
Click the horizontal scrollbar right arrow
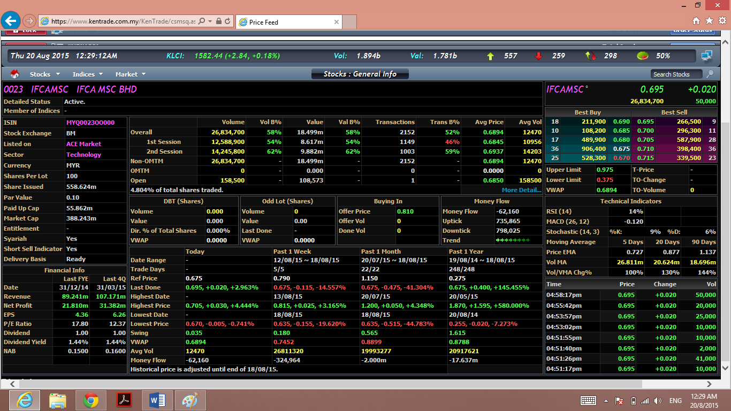710,384
